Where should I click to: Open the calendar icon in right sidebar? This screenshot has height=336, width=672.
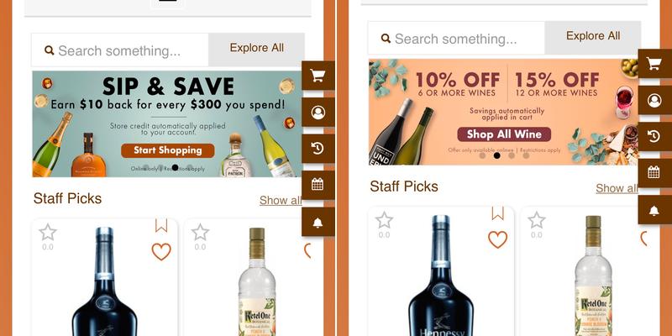click(654, 173)
